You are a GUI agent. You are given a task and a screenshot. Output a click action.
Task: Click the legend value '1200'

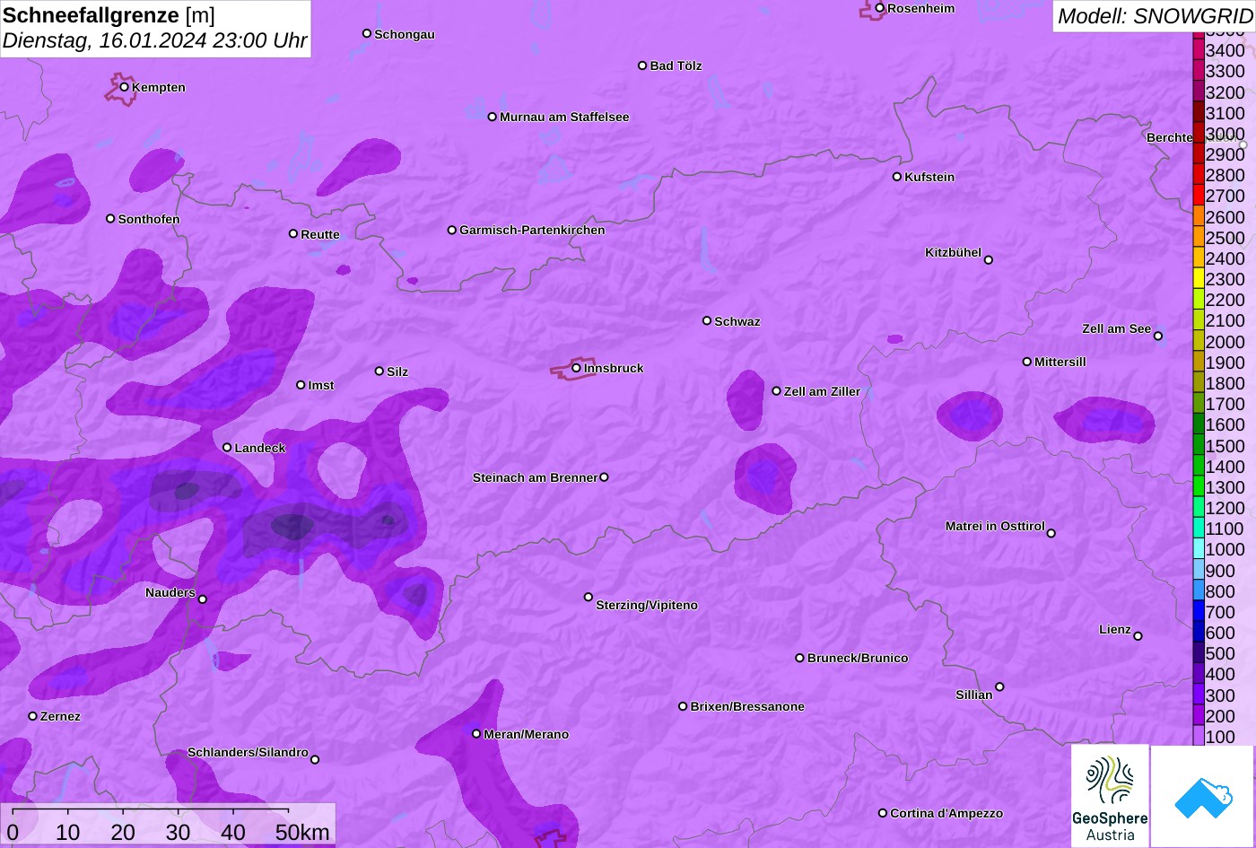1225,508
